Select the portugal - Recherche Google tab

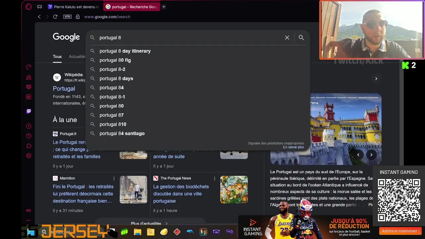point(131,7)
